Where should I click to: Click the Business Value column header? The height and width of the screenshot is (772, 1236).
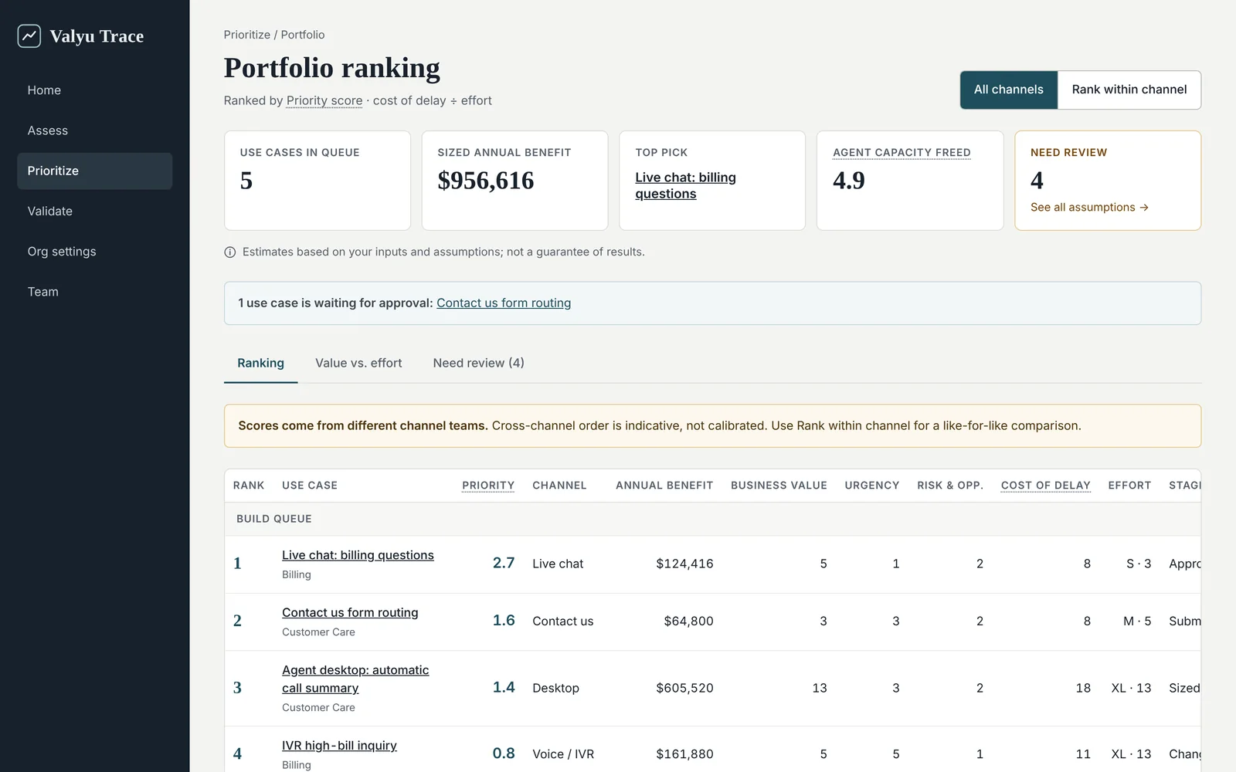point(779,486)
